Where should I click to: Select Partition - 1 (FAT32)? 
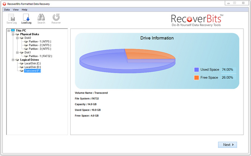40,56
